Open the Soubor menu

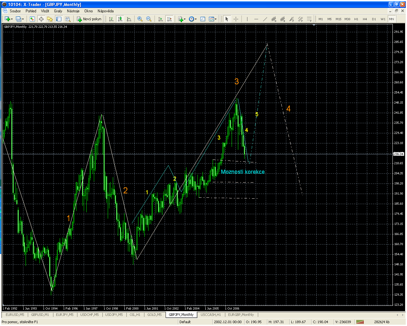click(x=15, y=11)
